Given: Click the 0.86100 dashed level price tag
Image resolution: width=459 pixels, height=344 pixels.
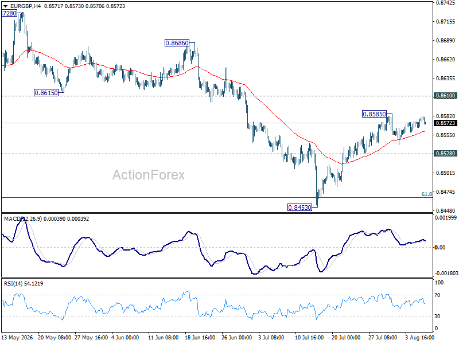Looking at the screenshot, I should tap(446, 96).
